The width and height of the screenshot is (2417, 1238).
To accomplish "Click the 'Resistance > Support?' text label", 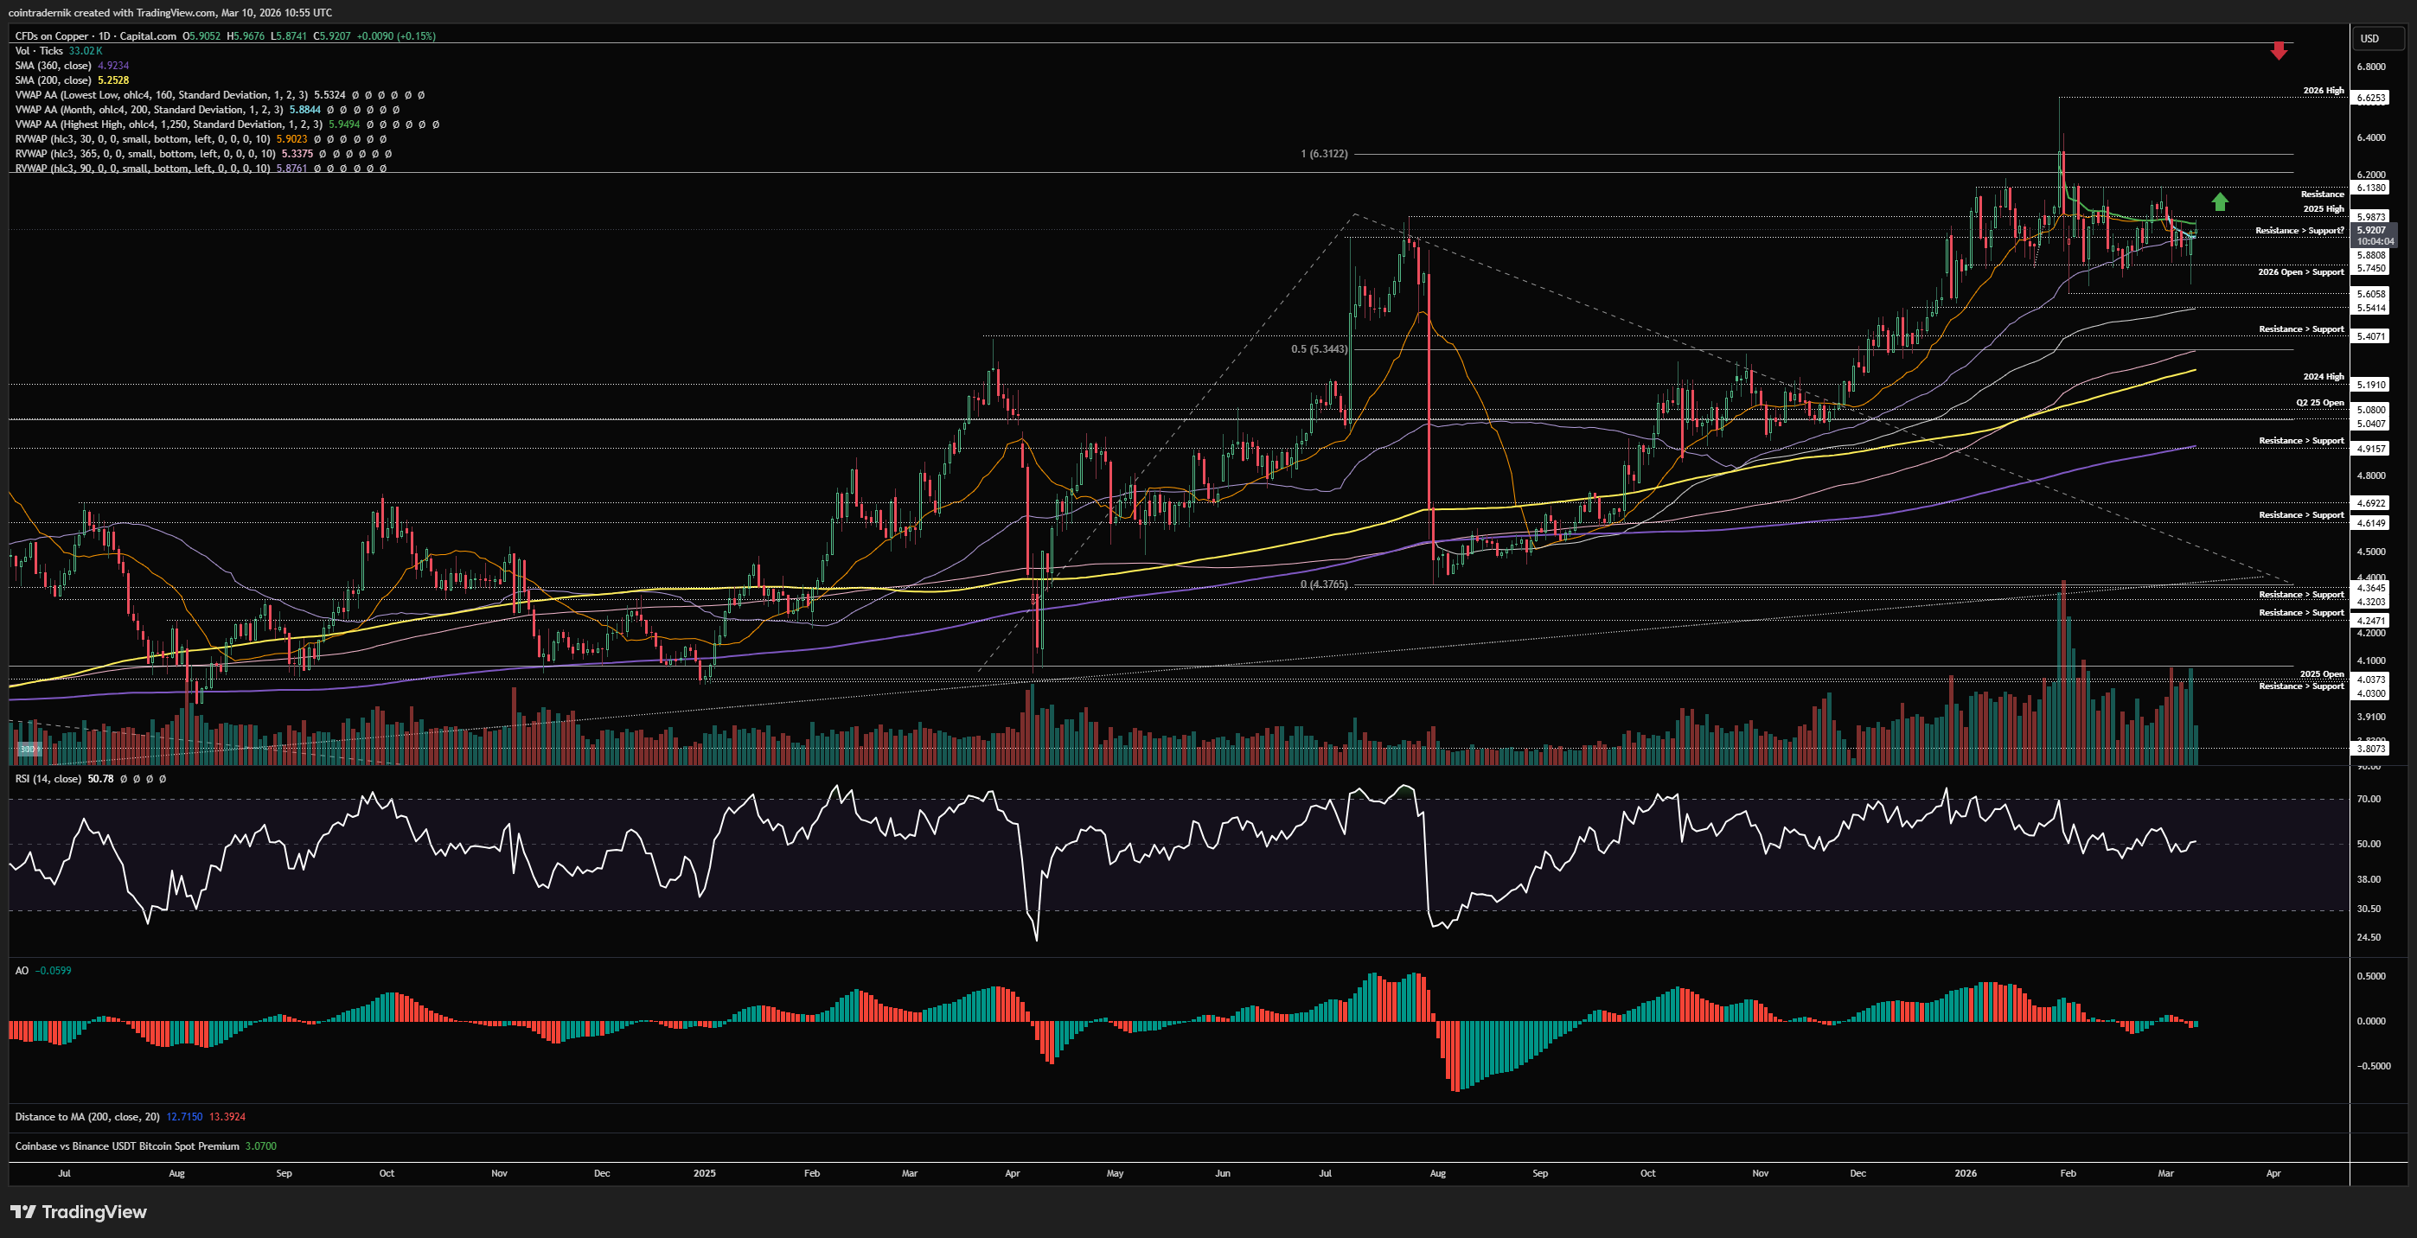I will coord(2299,231).
